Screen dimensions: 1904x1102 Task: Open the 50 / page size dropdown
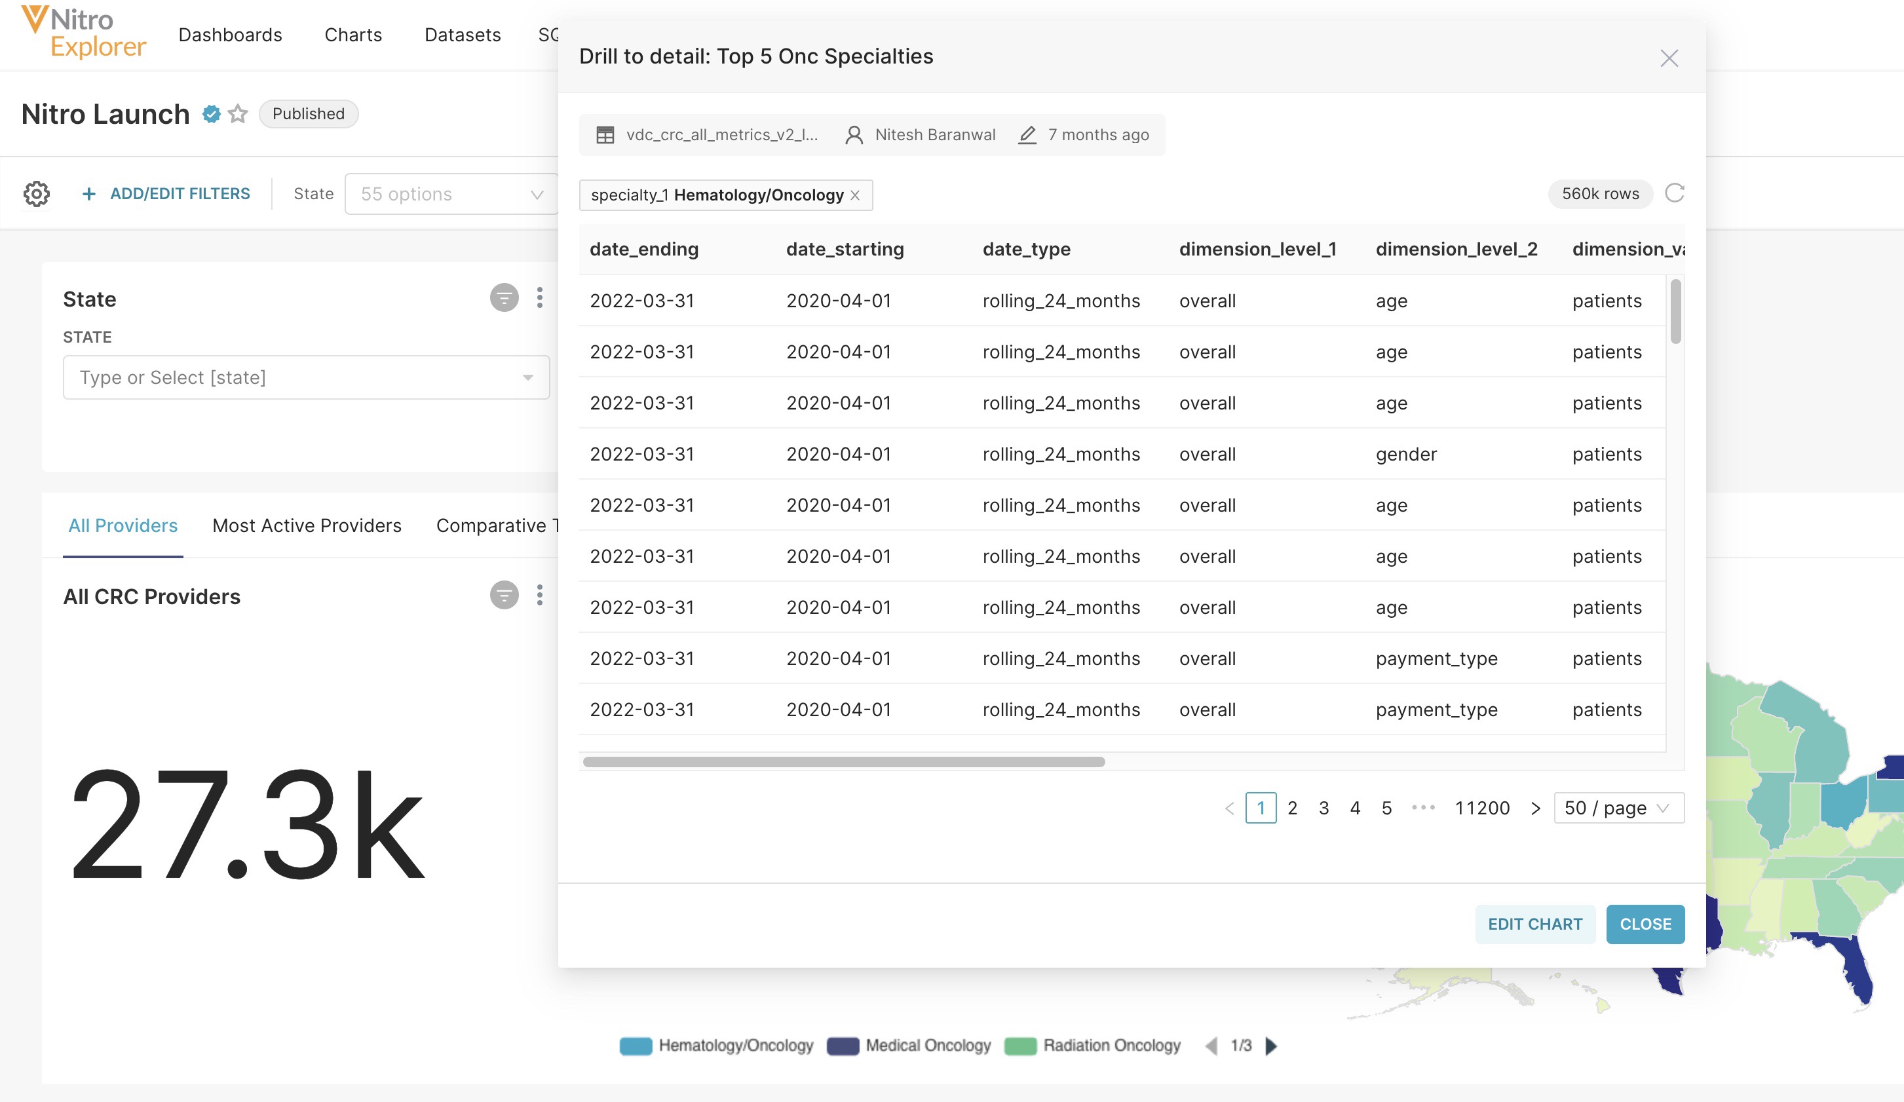point(1618,808)
